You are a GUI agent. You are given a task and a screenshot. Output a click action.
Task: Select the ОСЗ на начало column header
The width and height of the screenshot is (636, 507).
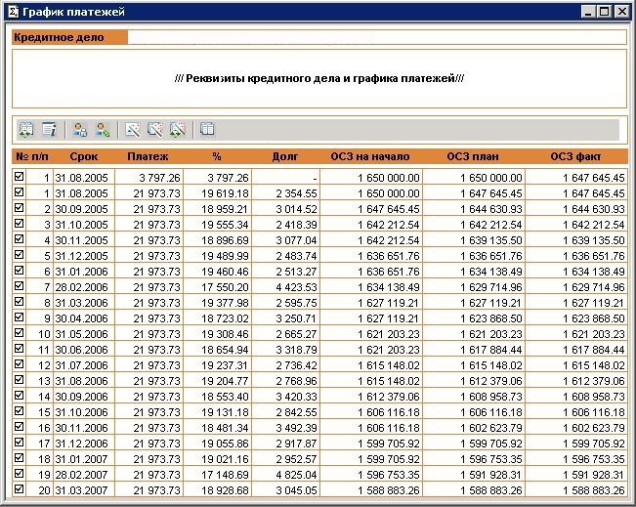[370, 156]
